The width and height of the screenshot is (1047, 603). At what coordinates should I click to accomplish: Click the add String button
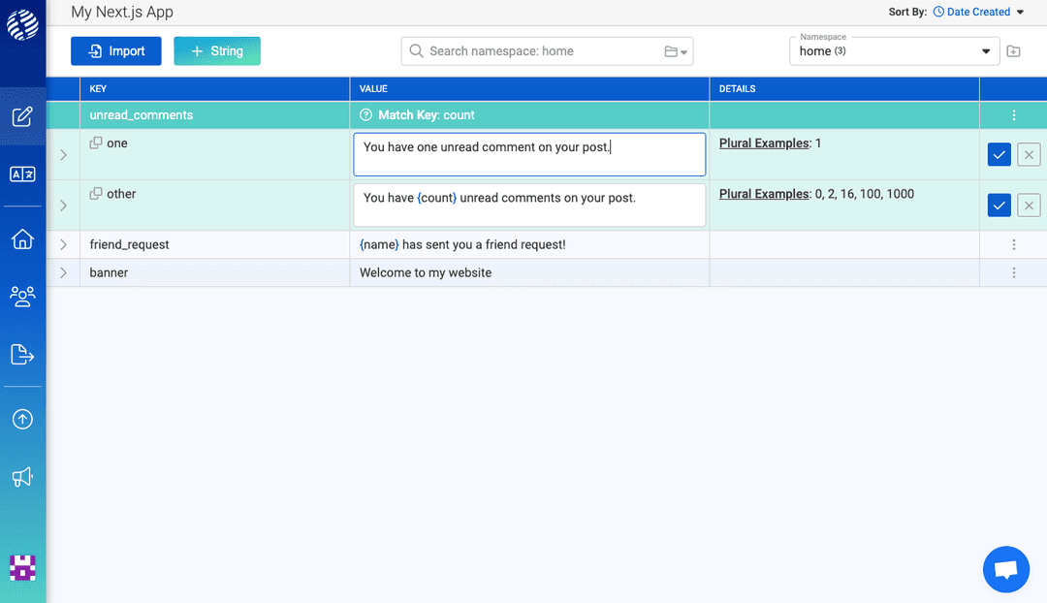pos(217,51)
